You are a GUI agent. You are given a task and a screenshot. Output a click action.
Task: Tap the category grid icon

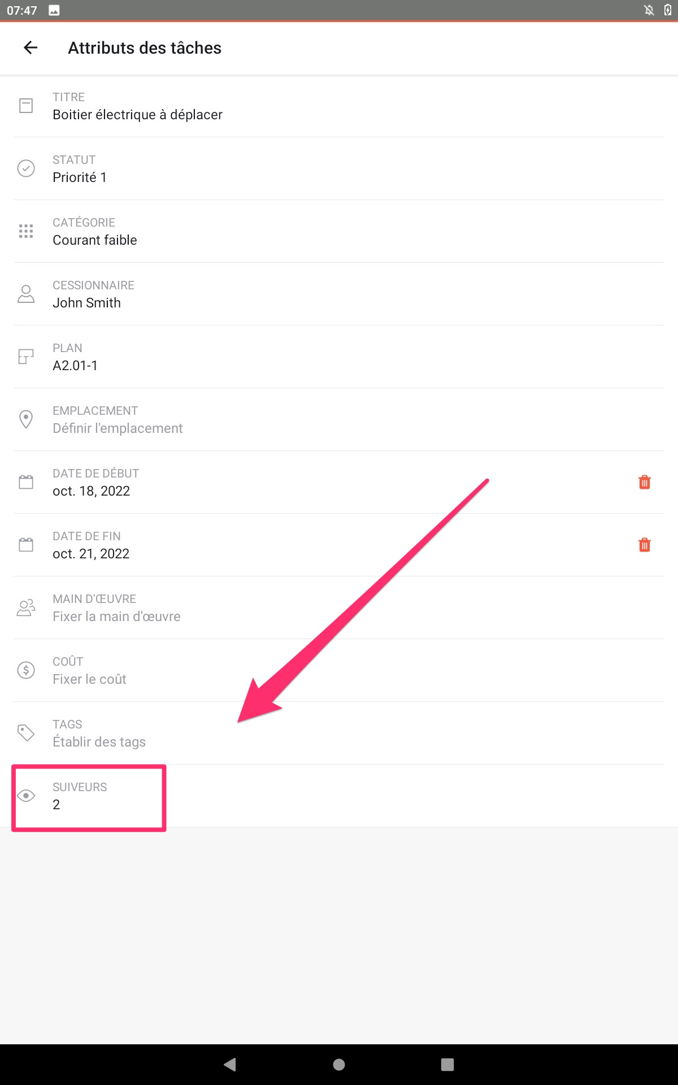click(x=26, y=231)
